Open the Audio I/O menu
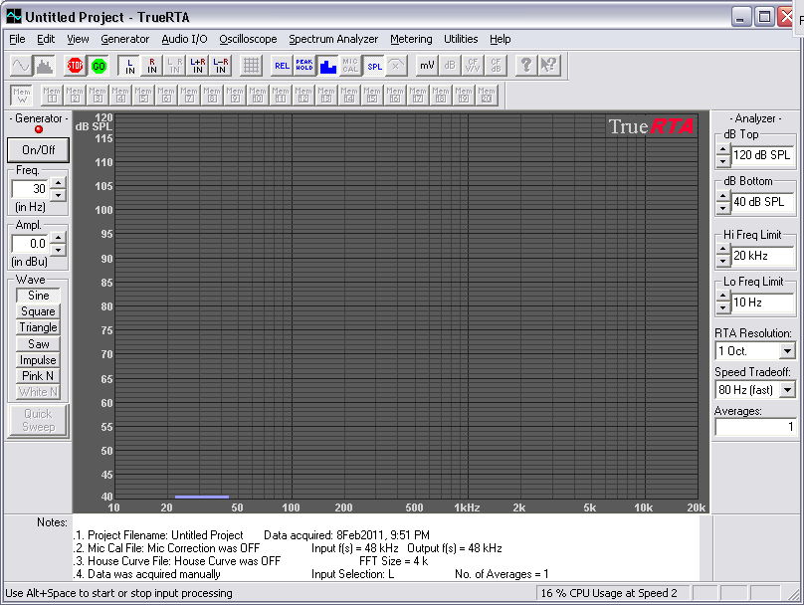804x605 pixels. [x=184, y=39]
